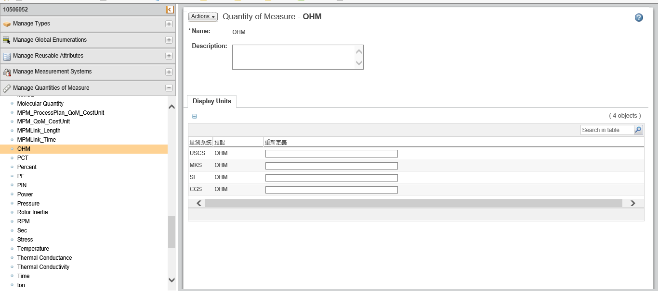
Task: Click the magnifier icon beside Search in table
Action: pos(638,130)
